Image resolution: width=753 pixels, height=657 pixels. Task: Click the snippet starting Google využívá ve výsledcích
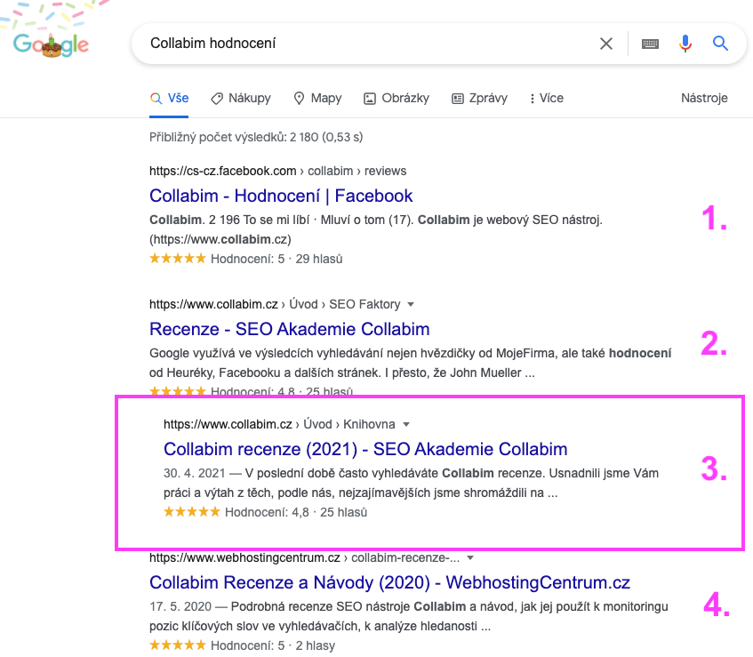pos(410,363)
